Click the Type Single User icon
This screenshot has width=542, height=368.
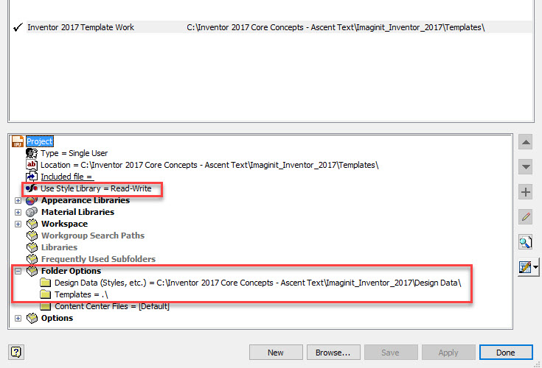point(32,153)
